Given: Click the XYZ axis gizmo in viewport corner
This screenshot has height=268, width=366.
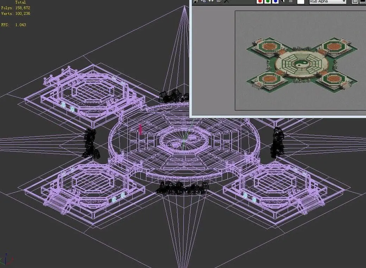Looking at the screenshot, I should click(6, 260).
